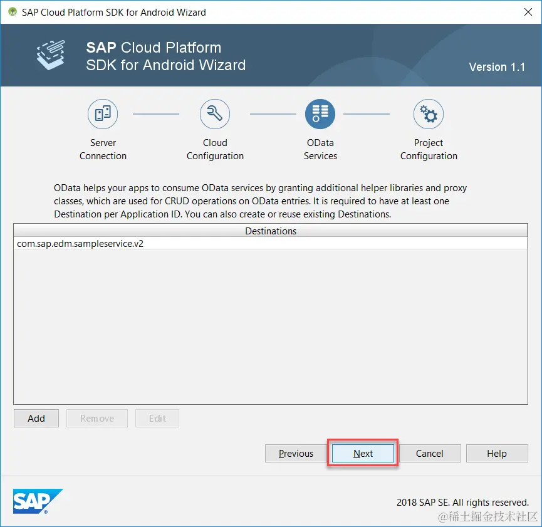
Task: Click the Server Connection step icon
Action: point(103,114)
